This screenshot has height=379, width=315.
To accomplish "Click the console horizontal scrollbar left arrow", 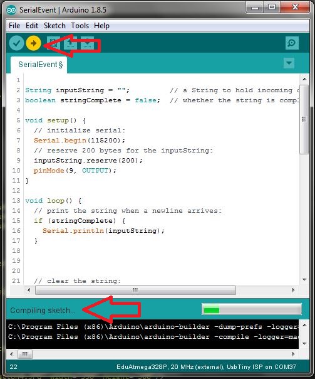I will click(11, 354).
